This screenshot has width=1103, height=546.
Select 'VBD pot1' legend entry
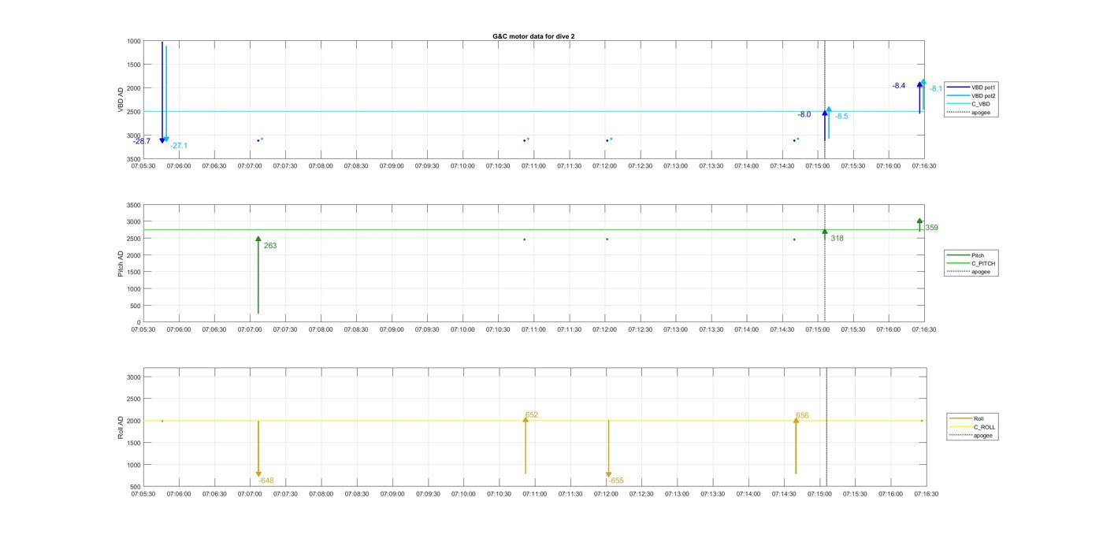click(x=973, y=87)
